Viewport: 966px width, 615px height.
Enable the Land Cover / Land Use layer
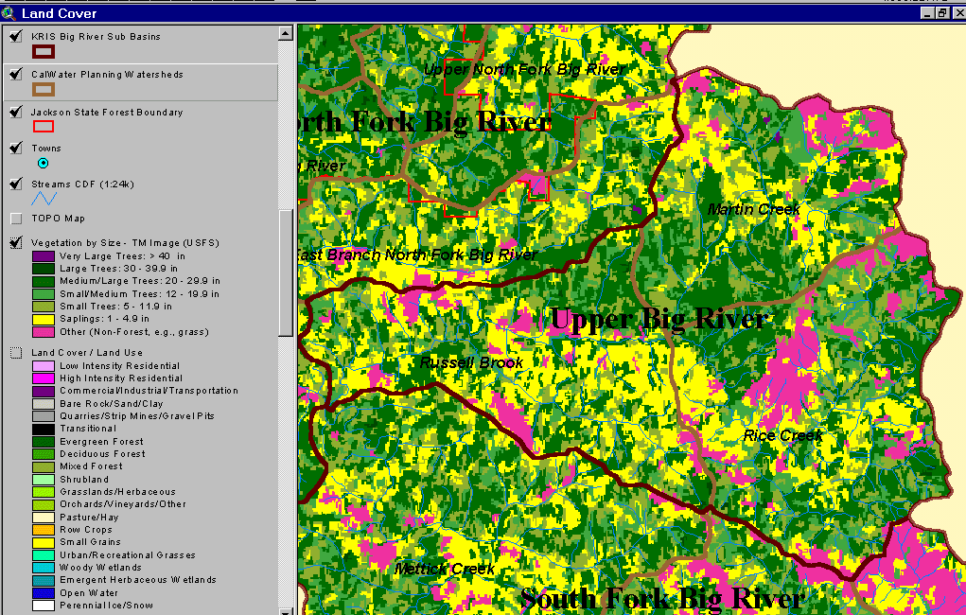(x=16, y=353)
